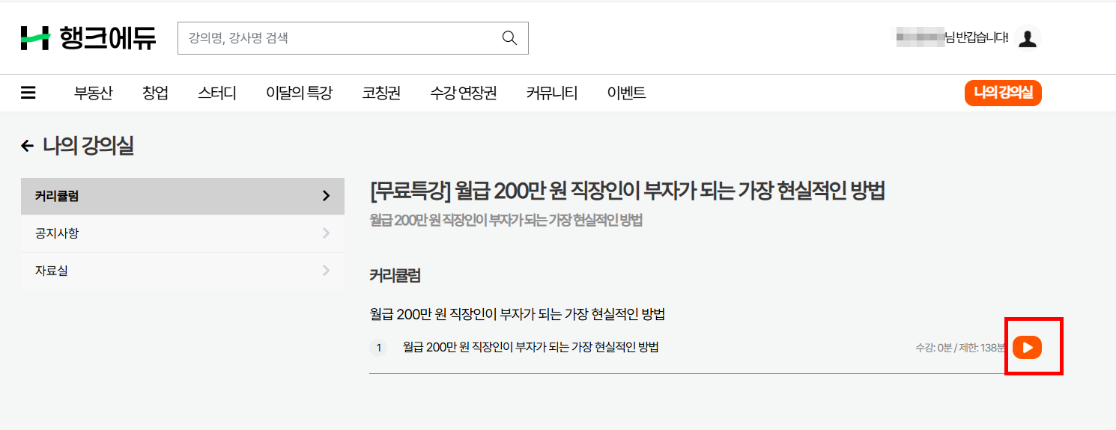Viewport: 1116px width, 430px height.
Task: Click the orange 나의 강의실 button
Action: tap(1003, 93)
